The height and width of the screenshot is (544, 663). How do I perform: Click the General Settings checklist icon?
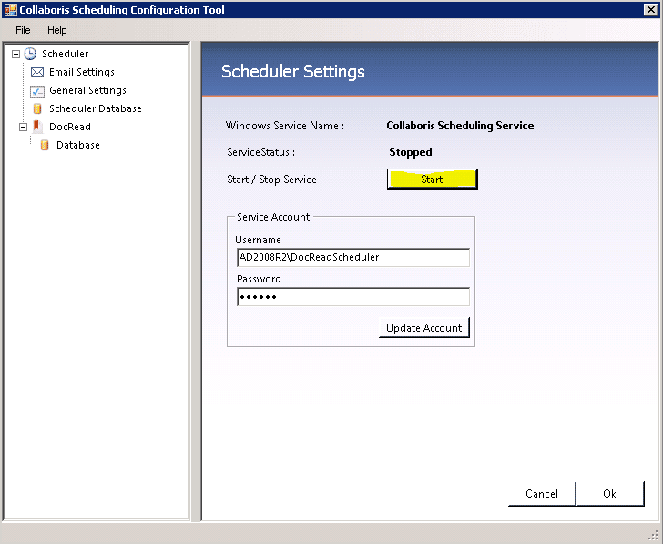[x=37, y=90]
